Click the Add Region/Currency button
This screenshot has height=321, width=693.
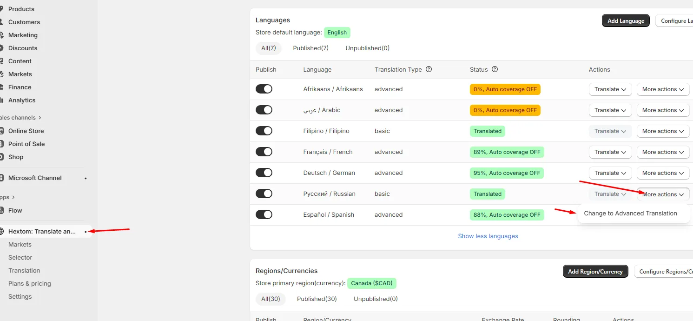pyautogui.click(x=595, y=271)
